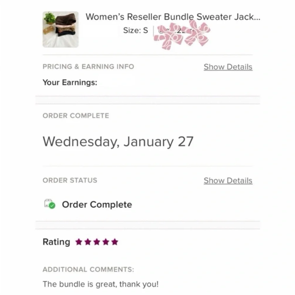Tap the Order Complete status text
This screenshot has width=295, height=295.
coord(97,204)
